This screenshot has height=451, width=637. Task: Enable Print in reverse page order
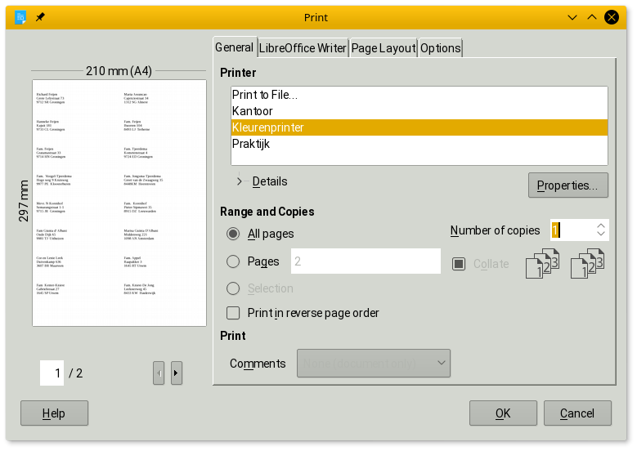233,313
